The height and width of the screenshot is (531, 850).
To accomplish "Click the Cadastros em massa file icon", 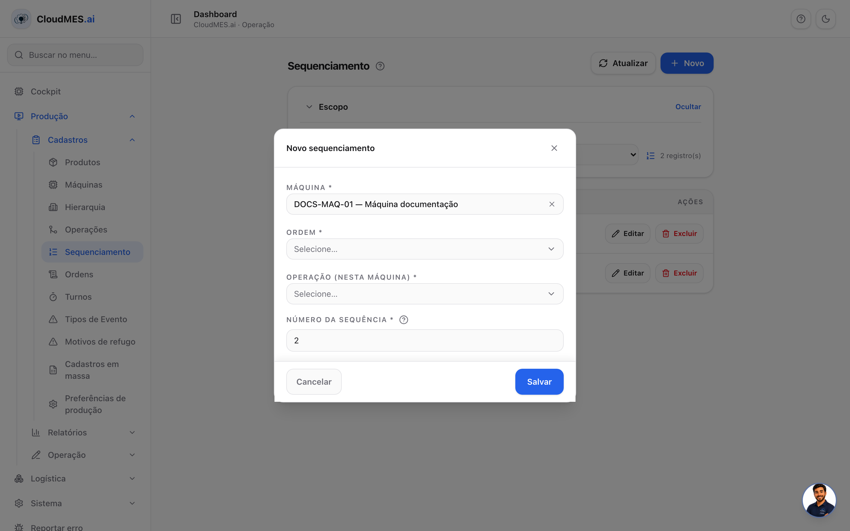I will point(53,370).
